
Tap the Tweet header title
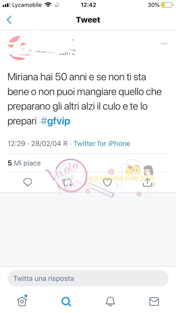coord(88,20)
